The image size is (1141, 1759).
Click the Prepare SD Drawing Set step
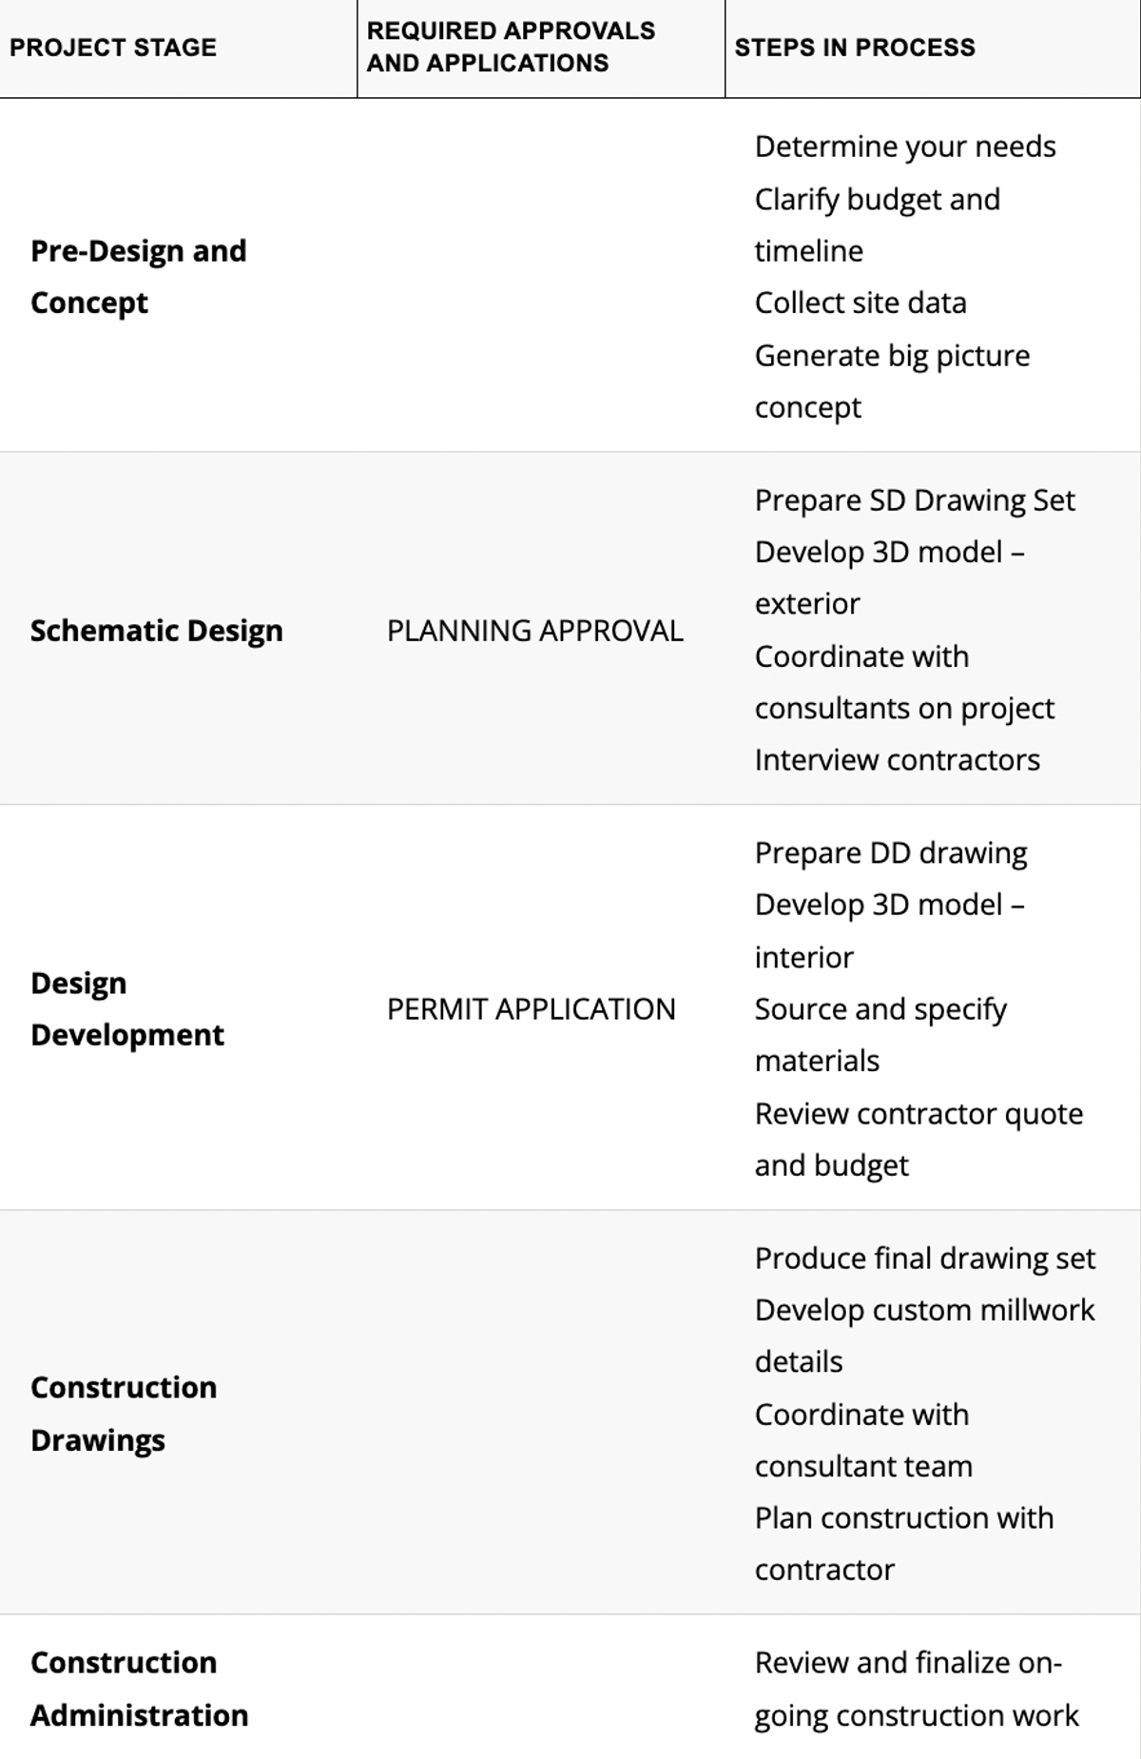coord(915,500)
